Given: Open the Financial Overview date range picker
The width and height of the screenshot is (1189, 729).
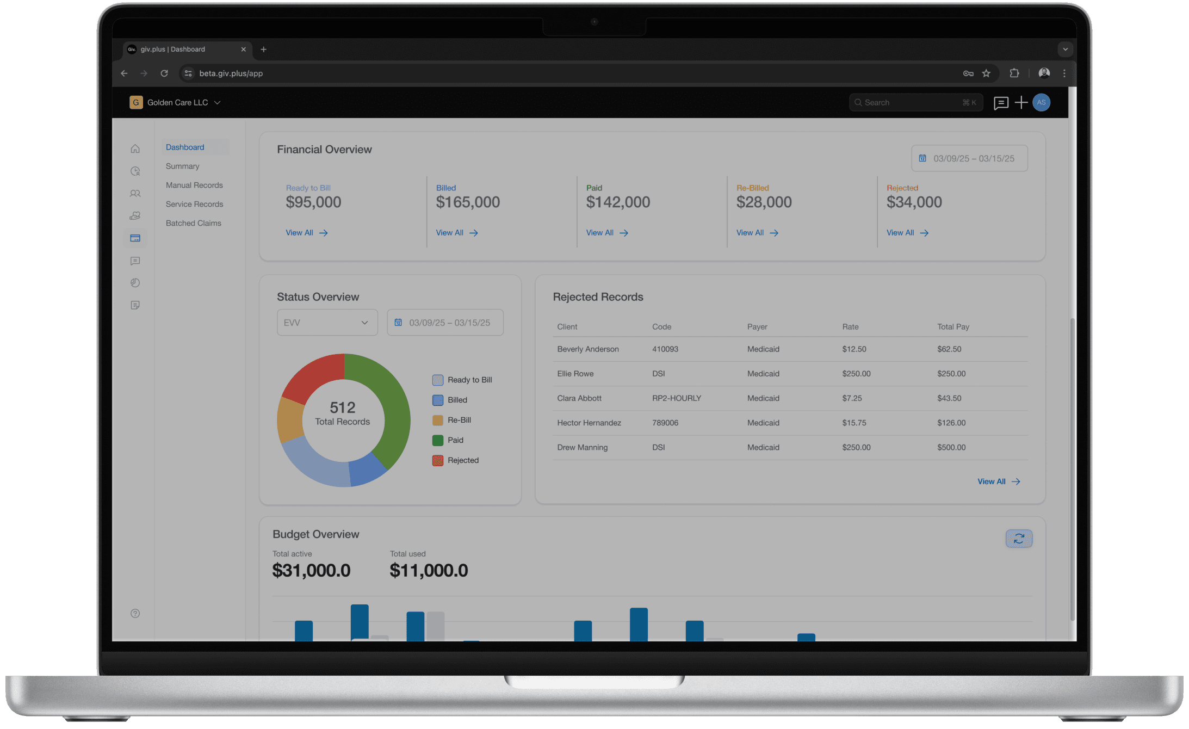Looking at the screenshot, I should click(969, 158).
